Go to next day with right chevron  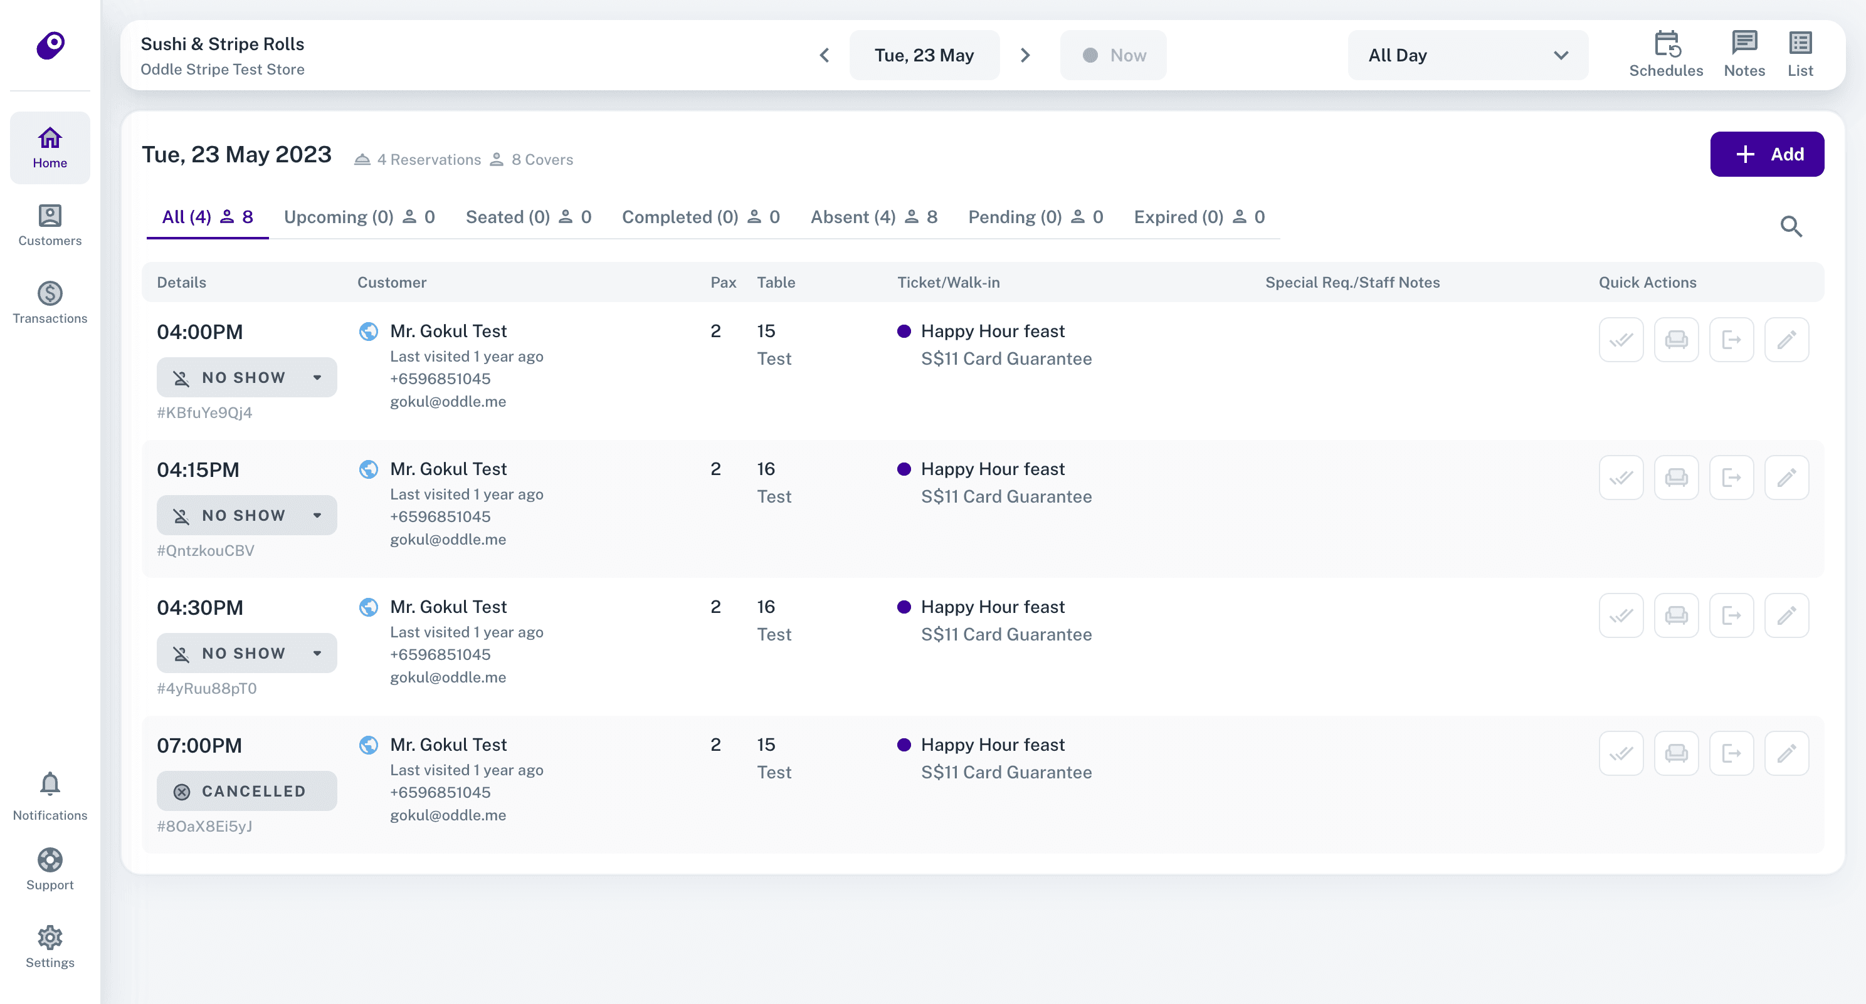(1025, 55)
